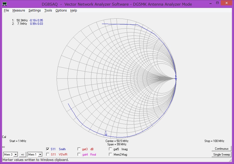The width and height of the screenshot is (234, 164).
Task: Open the Settings menu
Action: pos(35,10)
